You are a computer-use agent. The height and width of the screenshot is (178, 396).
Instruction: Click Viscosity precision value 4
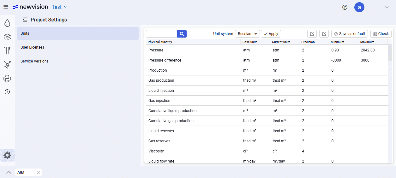pyautogui.click(x=303, y=151)
